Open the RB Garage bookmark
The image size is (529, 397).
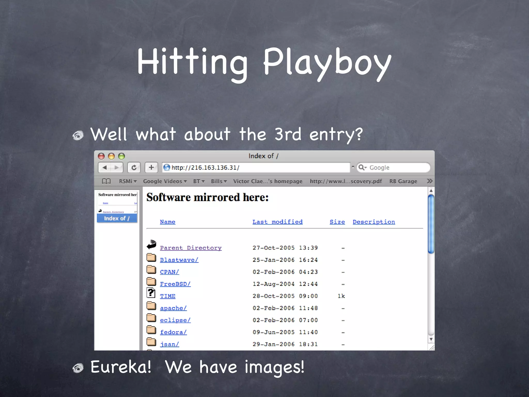tap(403, 181)
